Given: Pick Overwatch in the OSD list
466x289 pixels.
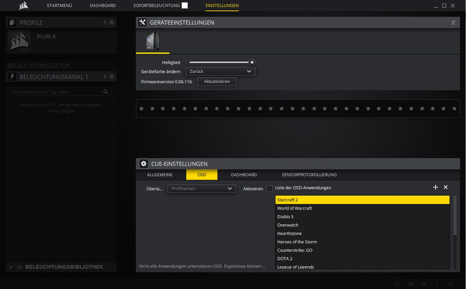Looking at the screenshot, I should click(x=362, y=225).
